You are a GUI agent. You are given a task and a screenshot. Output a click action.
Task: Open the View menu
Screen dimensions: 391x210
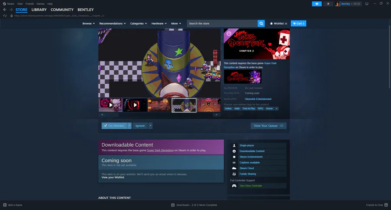(20, 4)
